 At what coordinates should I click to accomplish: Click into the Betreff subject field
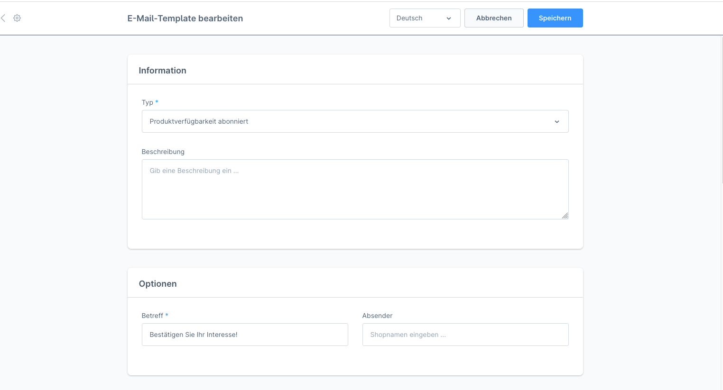point(244,335)
